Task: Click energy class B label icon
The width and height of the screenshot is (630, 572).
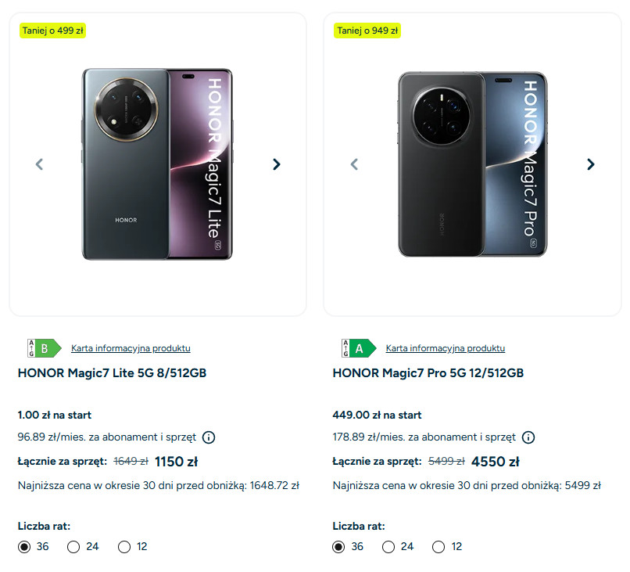Action: point(44,348)
